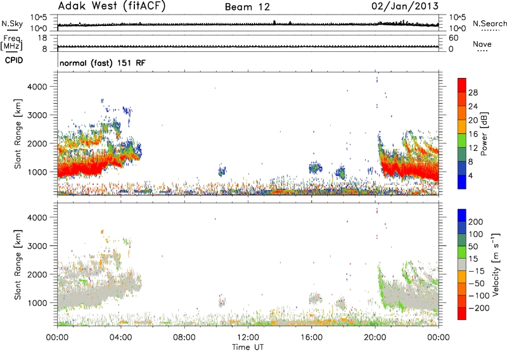Select the Slant Range label of power panel

tap(18, 134)
